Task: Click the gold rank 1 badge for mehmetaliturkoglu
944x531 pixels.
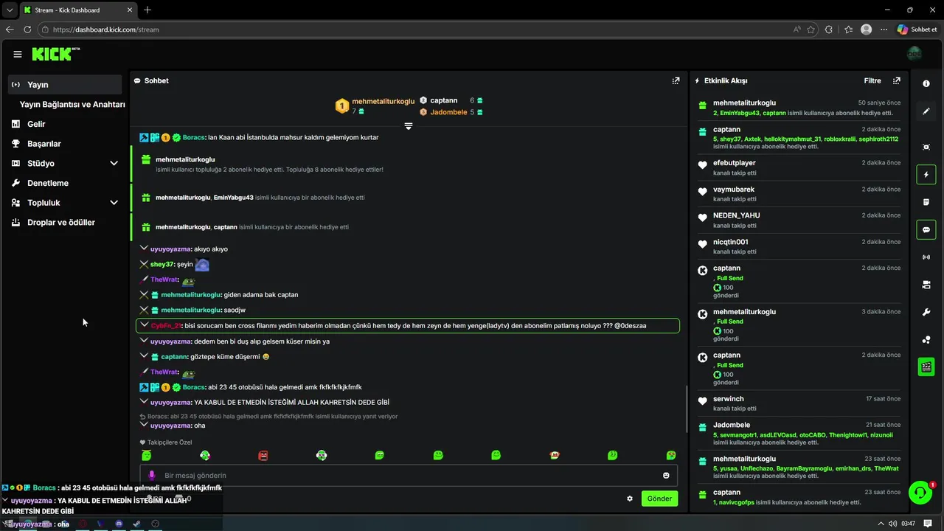Action: coord(342,105)
